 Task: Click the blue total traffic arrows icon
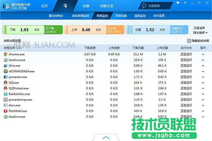(130, 30)
